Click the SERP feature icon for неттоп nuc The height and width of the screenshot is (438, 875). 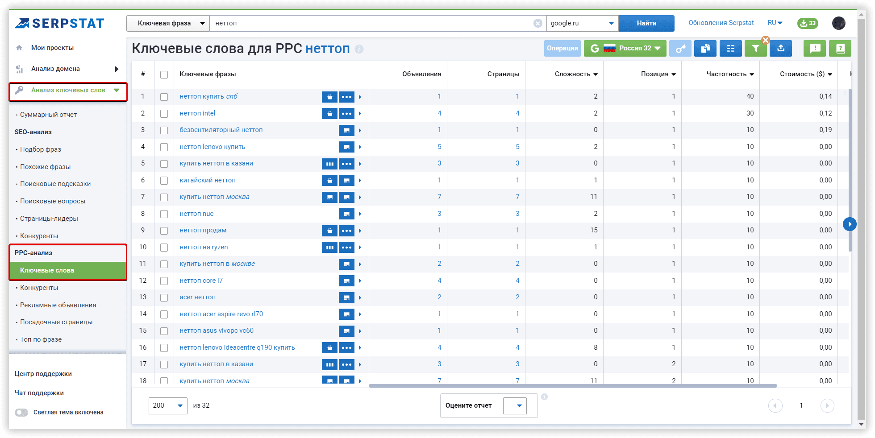coord(346,214)
